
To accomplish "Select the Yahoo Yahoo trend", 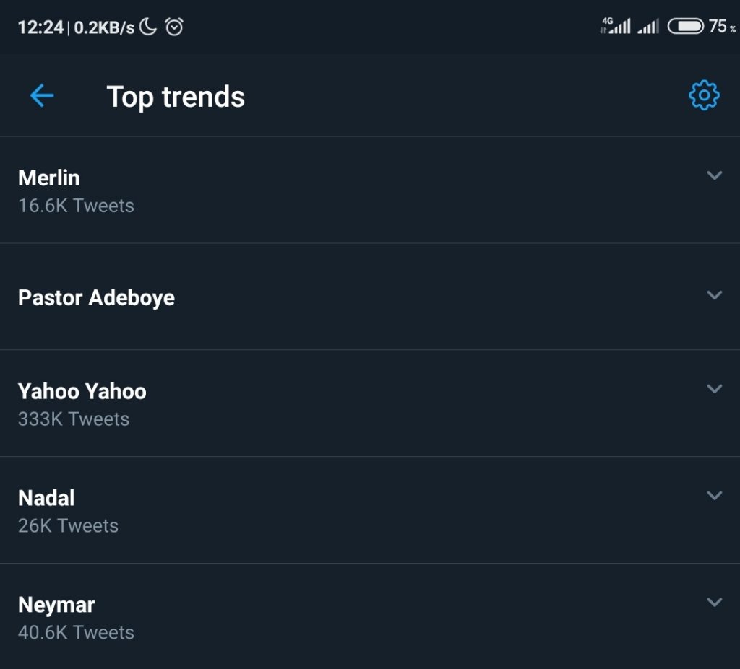I will point(82,391).
